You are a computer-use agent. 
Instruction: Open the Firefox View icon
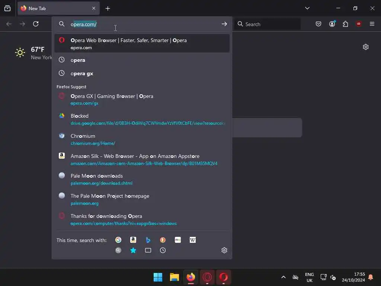[7, 8]
